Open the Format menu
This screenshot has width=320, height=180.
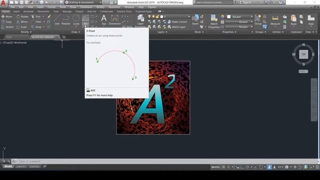click(51, 7)
